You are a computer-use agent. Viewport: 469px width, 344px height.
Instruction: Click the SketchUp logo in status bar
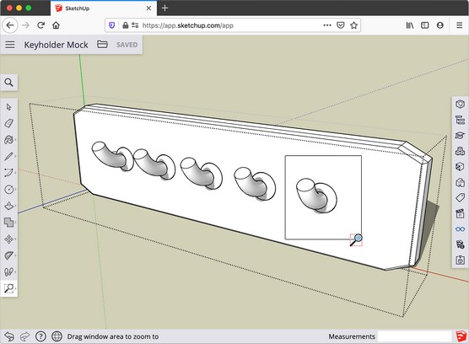coord(461,336)
